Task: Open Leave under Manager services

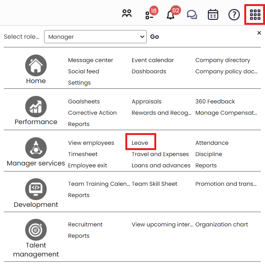Action: click(x=140, y=143)
